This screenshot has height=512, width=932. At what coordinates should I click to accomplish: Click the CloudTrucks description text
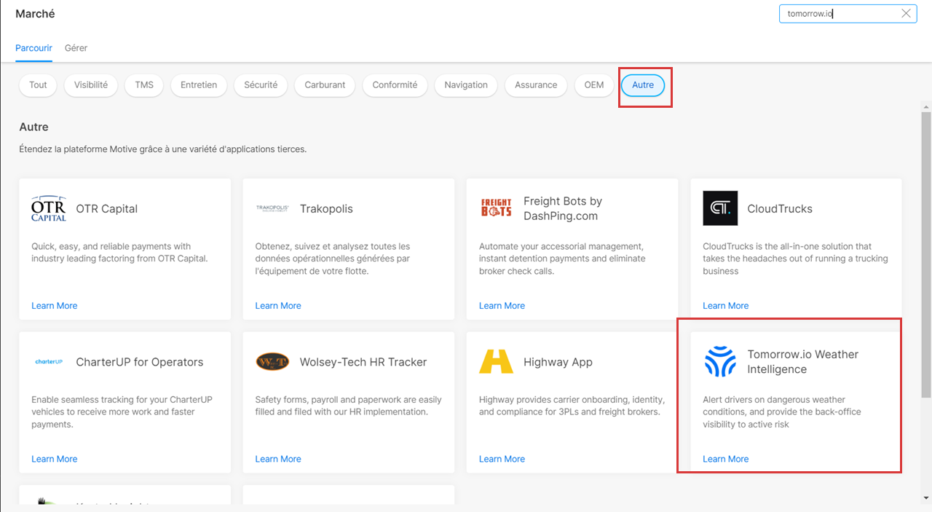(796, 259)
